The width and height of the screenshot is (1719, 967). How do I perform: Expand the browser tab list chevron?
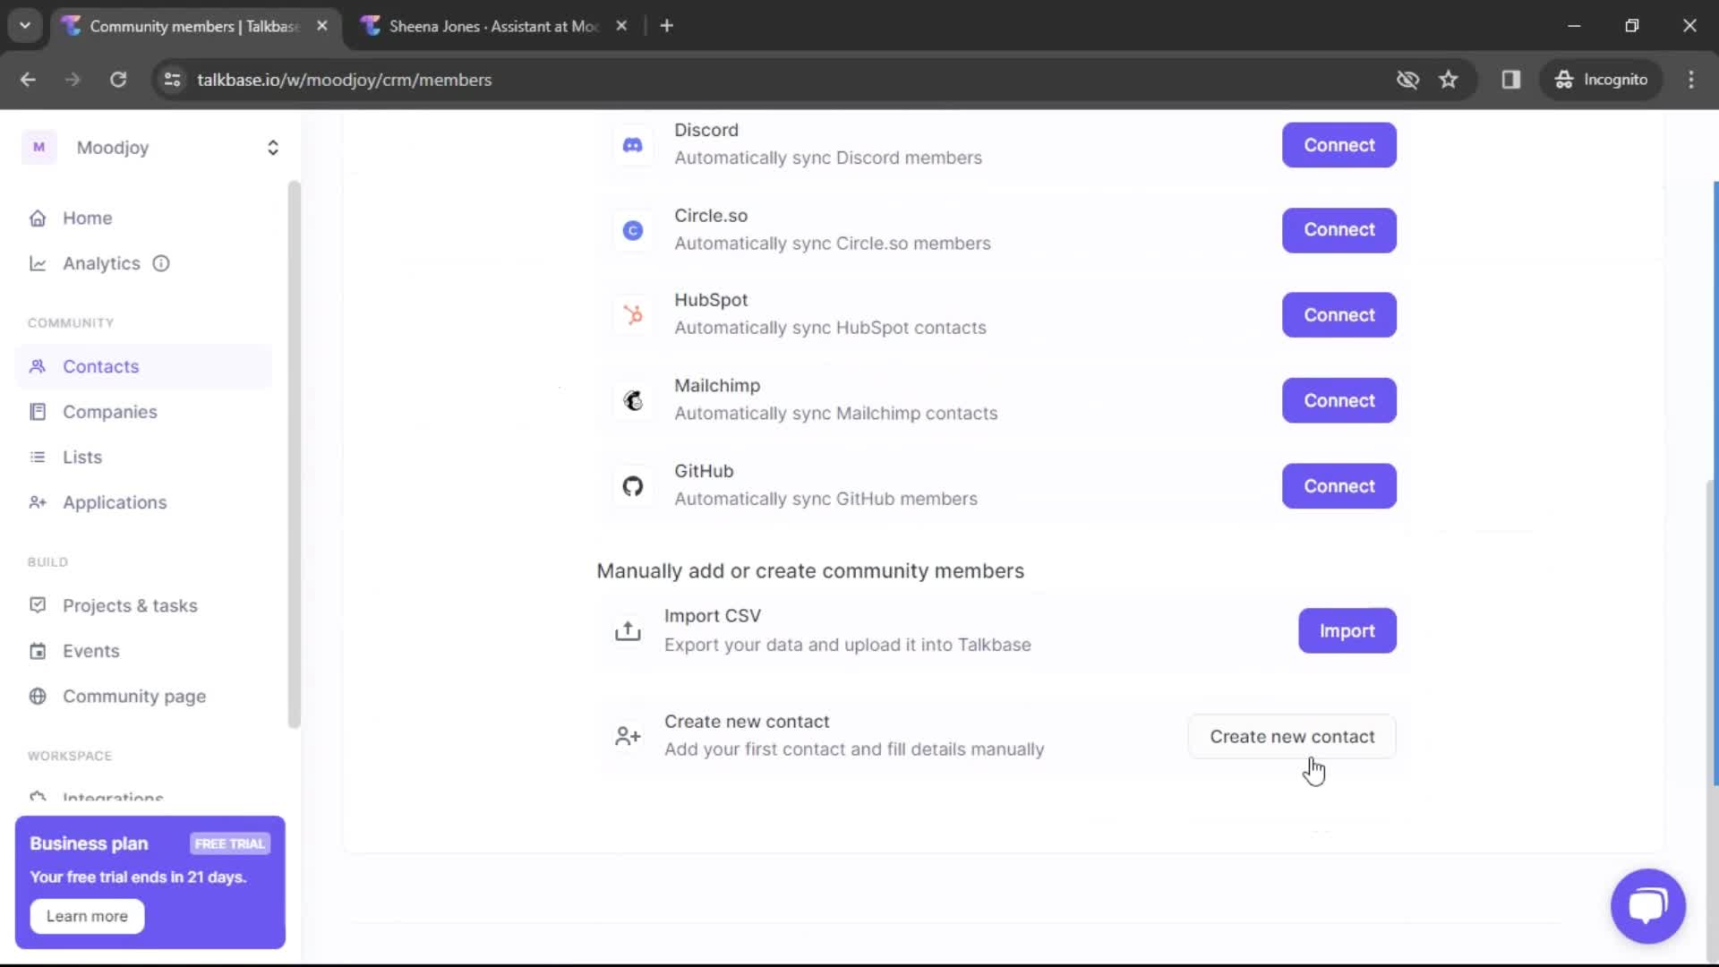click(25, 25)
